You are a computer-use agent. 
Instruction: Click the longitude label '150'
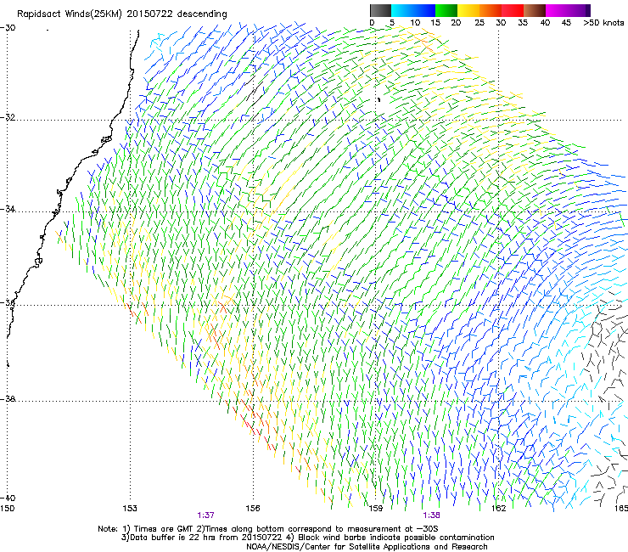coord(7,509)
